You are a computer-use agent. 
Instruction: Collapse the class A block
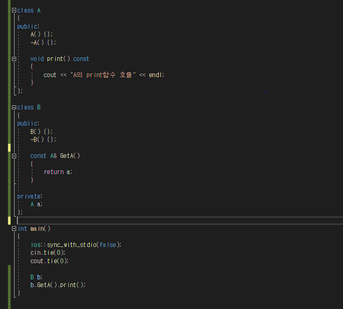[14, 10]
